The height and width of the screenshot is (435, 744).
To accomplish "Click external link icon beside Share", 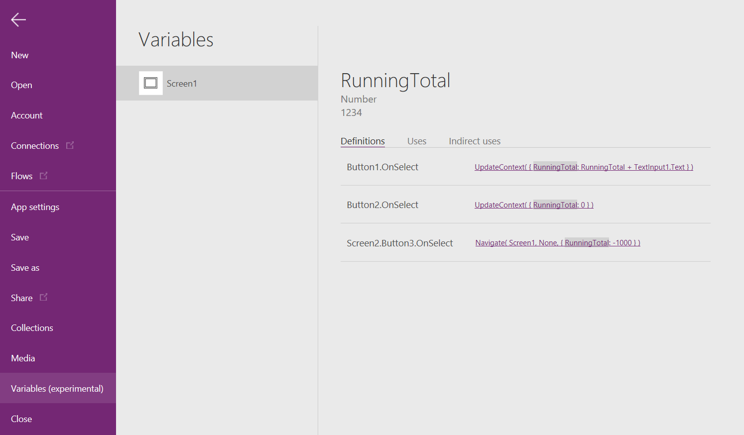I will coord(44,298).
